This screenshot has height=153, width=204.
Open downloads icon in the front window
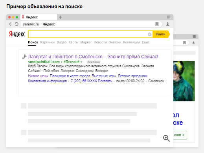(x=167, y=24)
